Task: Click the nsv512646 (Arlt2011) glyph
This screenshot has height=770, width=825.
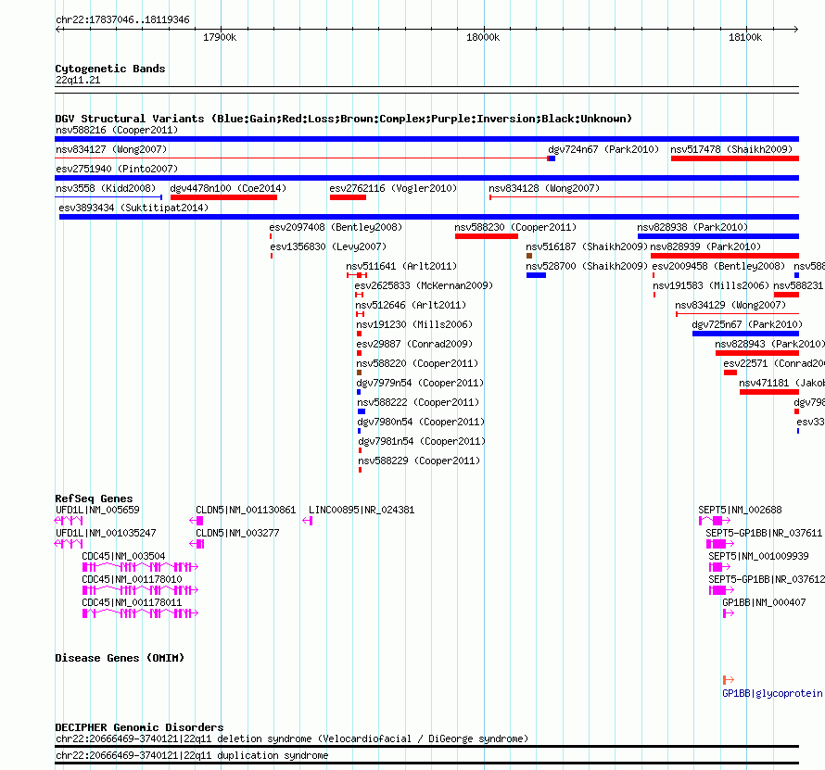Action: [361, 314]
